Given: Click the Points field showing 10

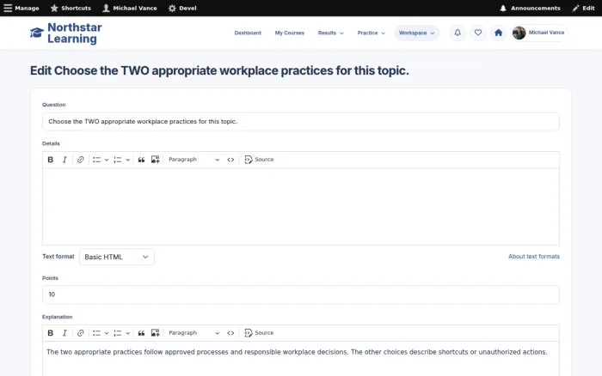Looking at the screenshot, I should pos(301,294).
